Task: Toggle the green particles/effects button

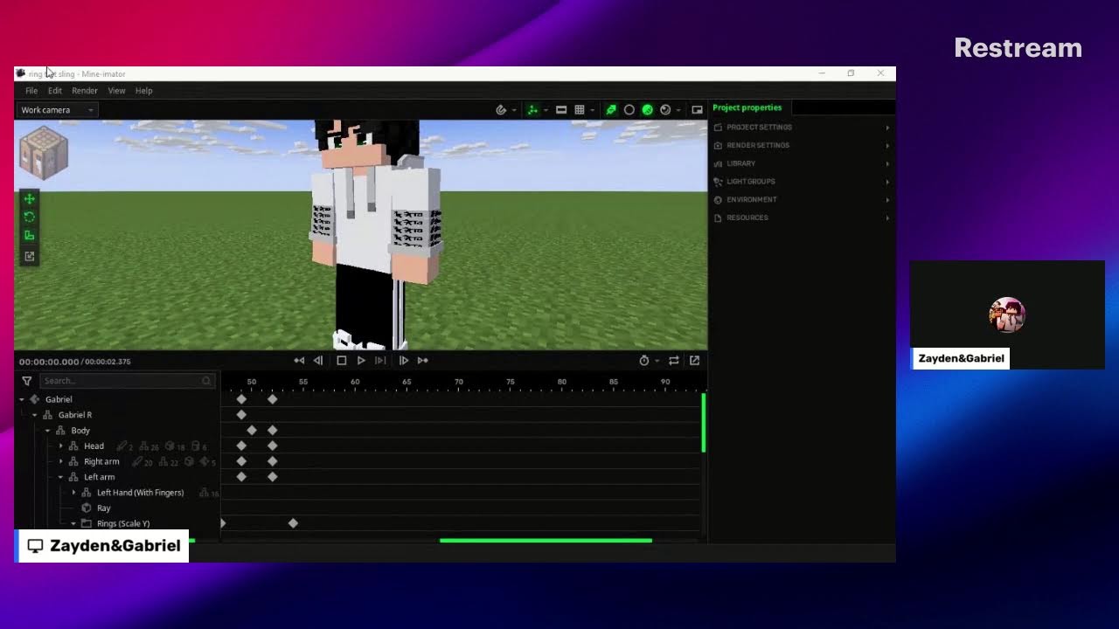Action: tap(611, 110)
